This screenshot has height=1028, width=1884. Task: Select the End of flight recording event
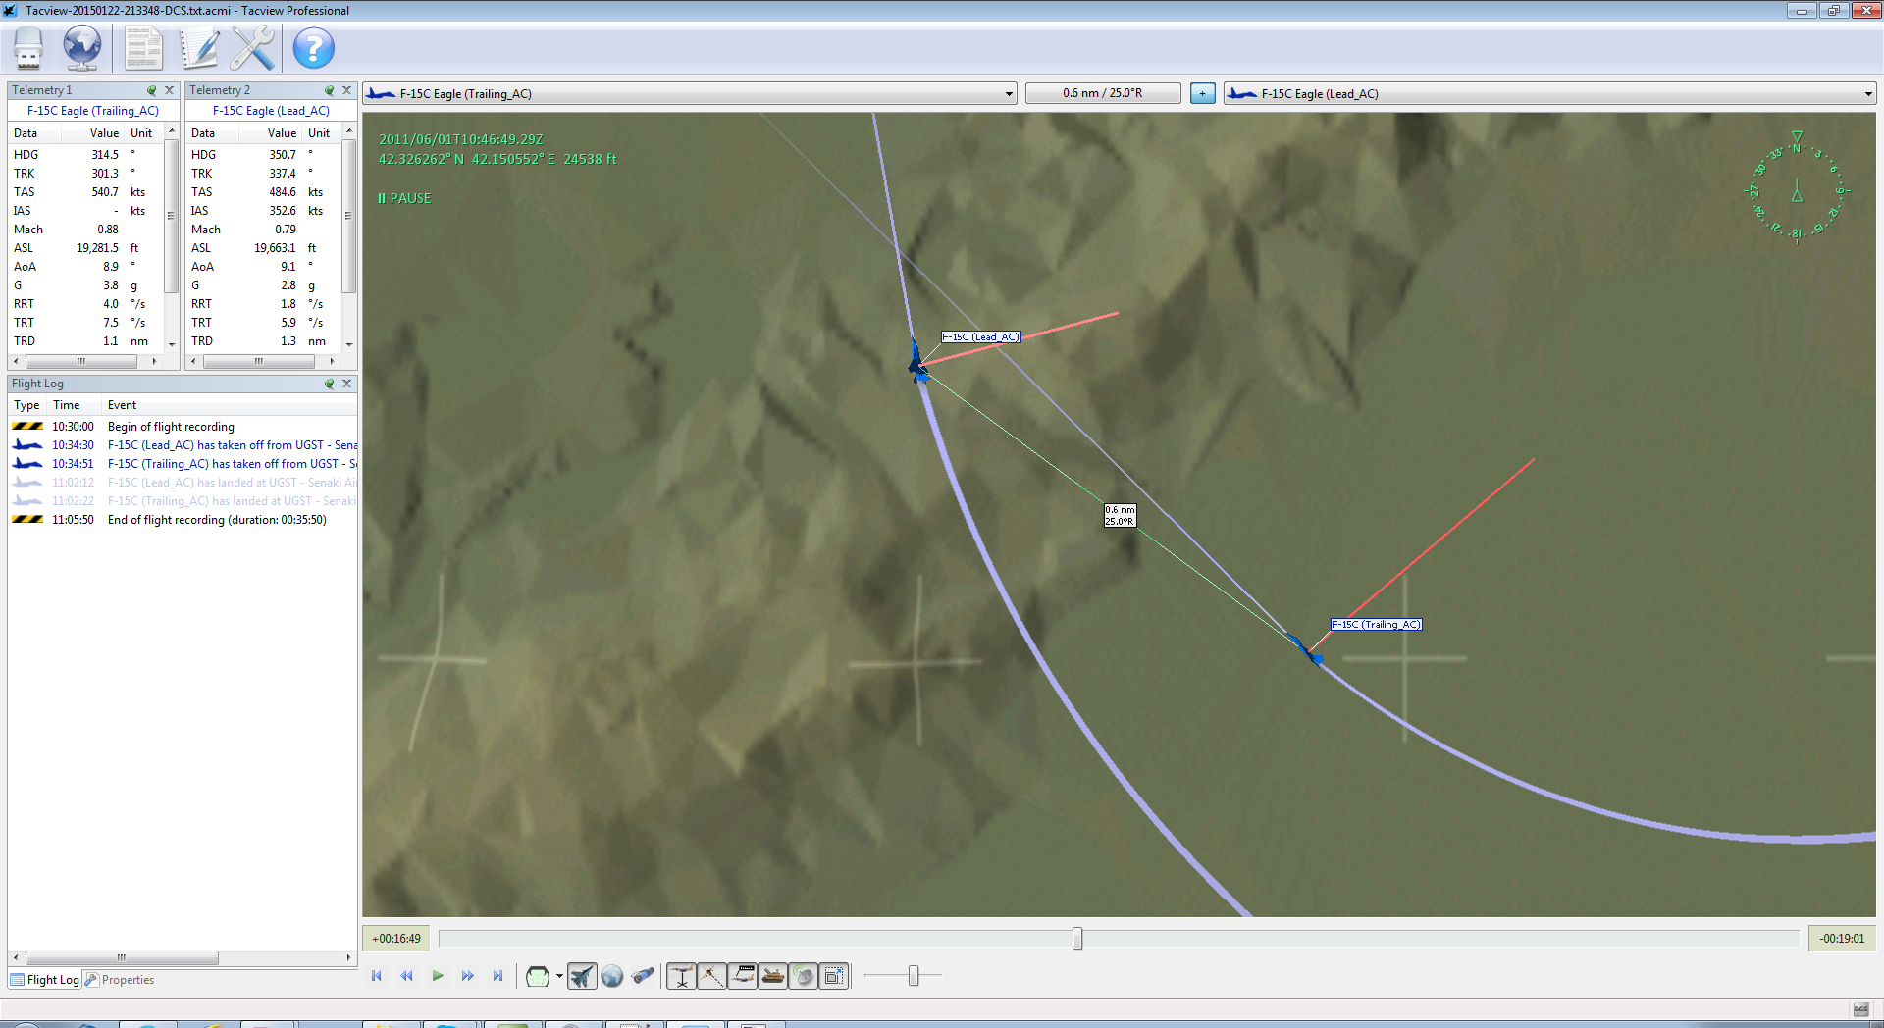(x=183, y=520)
